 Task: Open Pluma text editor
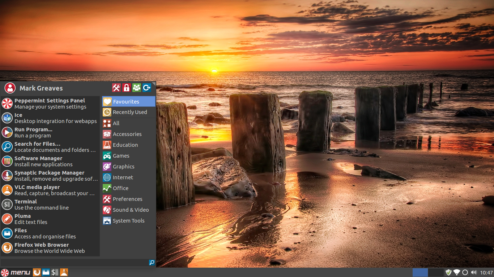tap(50, 219)
